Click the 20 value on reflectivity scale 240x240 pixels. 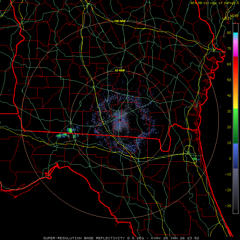coord(229,127)
